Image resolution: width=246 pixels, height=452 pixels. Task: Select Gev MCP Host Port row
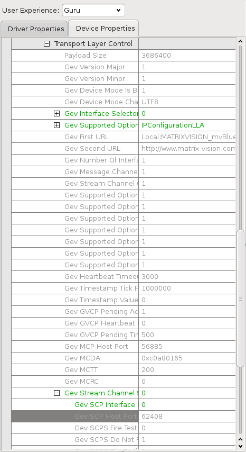(124, 347)
